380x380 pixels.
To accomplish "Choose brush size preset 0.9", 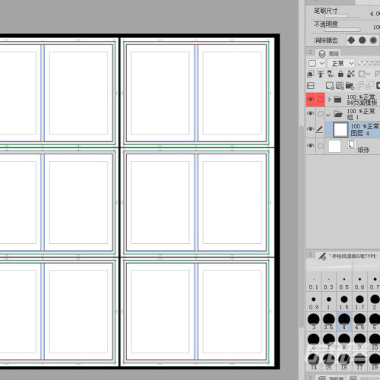I will tap(313, 302).
